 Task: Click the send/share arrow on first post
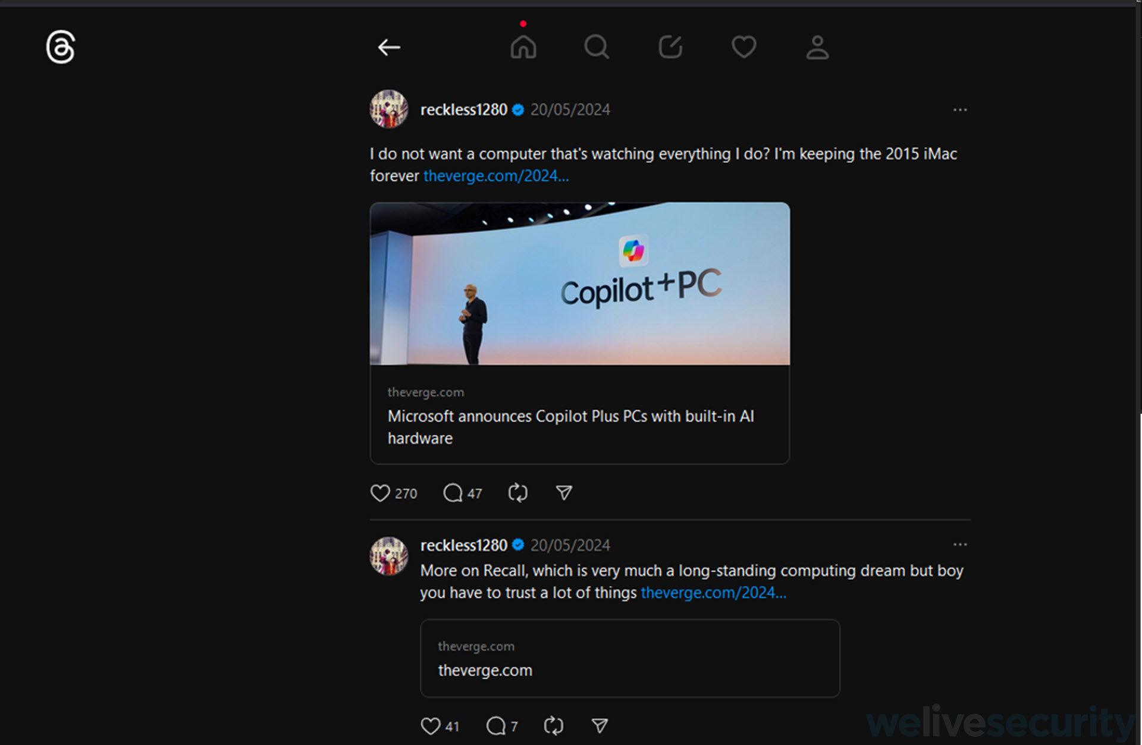point(567,493)
